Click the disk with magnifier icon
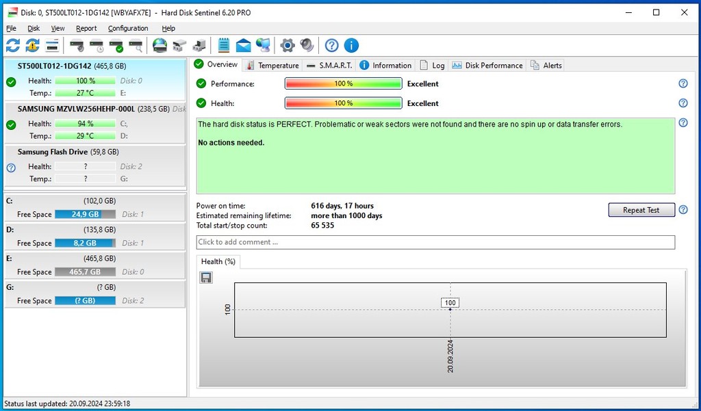Screen dimensions: 701x411 pyautogui.click(x=136, y=46)
